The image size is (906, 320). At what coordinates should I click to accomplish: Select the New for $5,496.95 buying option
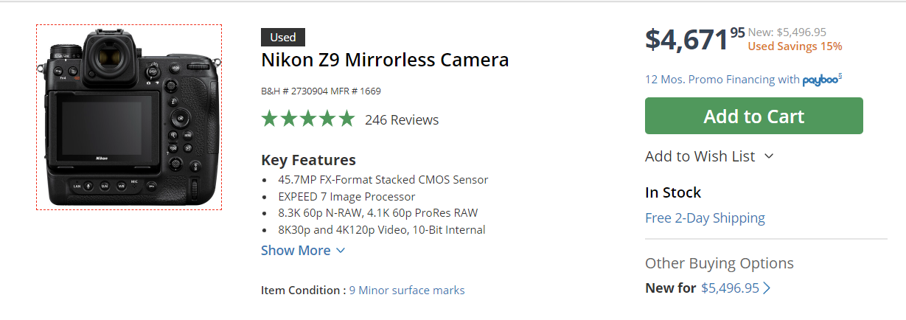pyautogui.click(x=700, y=288)
